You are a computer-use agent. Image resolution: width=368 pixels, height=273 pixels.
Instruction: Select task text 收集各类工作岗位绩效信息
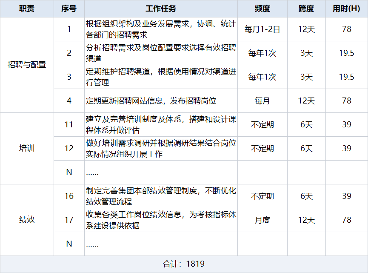click(134, 215)
